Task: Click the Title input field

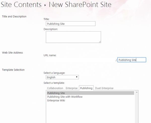Action: [x=70, y=23]
